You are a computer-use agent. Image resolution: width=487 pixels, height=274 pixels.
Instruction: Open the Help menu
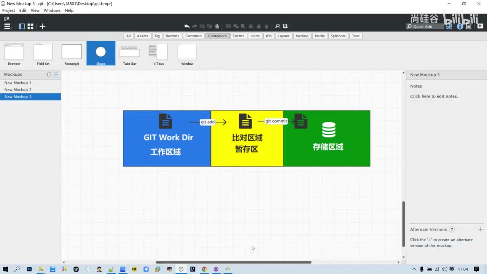click(69, 10)
